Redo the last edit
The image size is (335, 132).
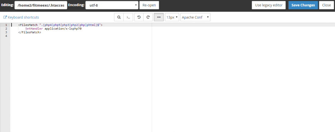click(148, 17)
